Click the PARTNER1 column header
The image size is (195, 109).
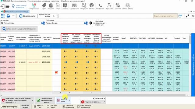(134, 38)
